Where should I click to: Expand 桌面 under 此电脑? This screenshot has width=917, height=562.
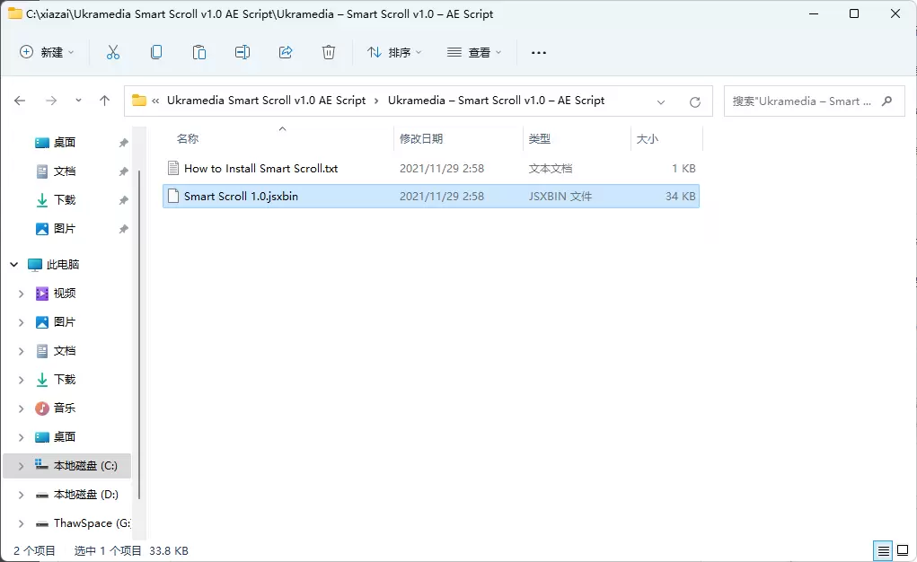click(21, 437)
